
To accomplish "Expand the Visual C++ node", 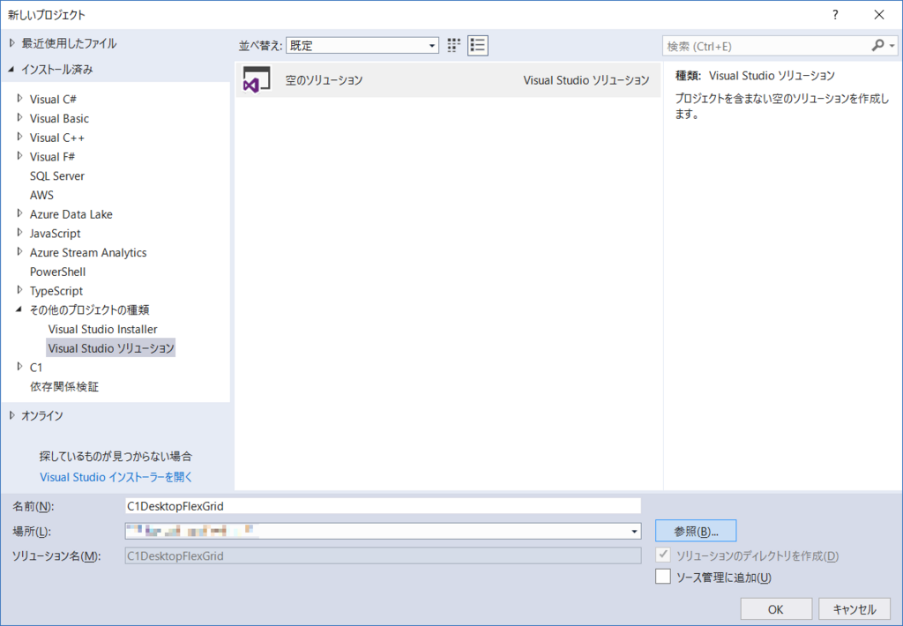I will pyautogui.click(x=20, y=137).
